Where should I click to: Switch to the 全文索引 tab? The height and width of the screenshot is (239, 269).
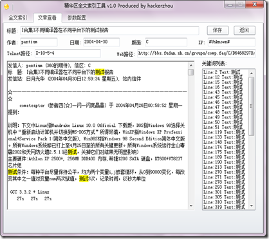[x=18, y=17]
